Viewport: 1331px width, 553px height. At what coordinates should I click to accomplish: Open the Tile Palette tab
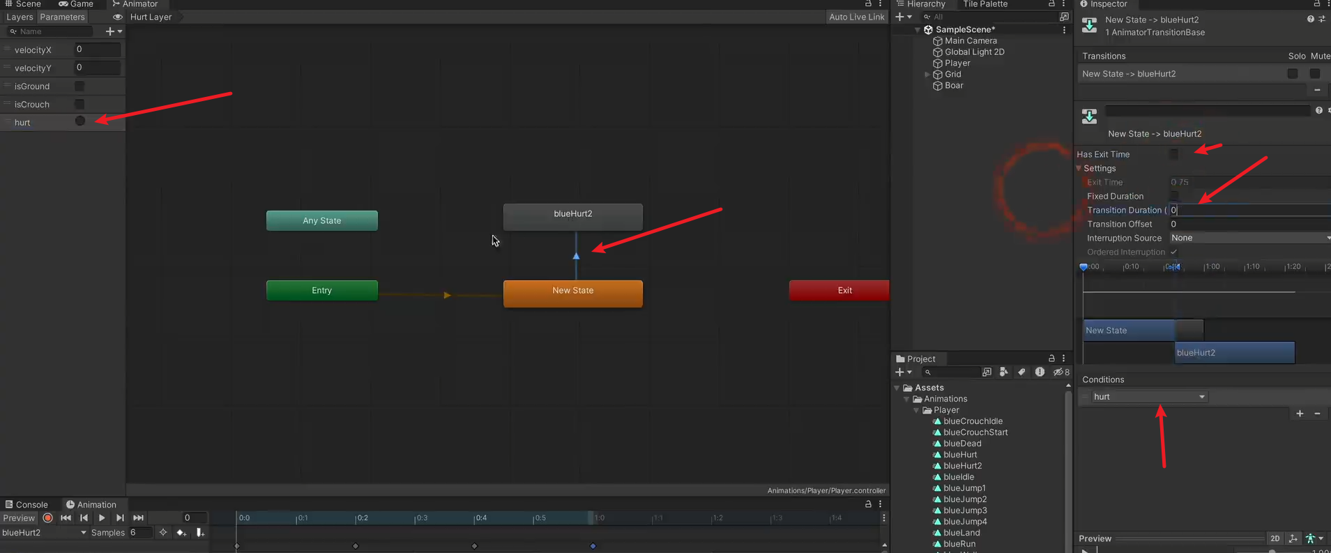pyautogui.click(x=985, y=4)
